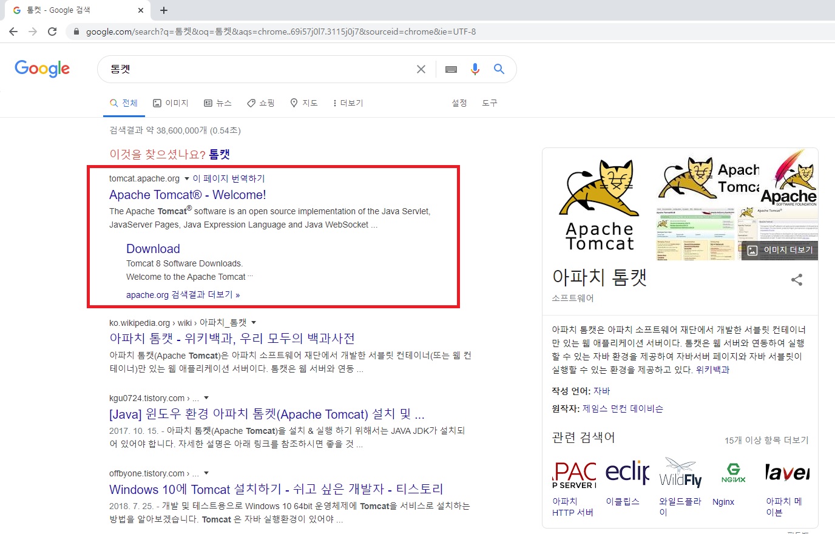Click the Nginx logo thumbnail
Viewport: 835px width, 534px height.
click(734, 474)
